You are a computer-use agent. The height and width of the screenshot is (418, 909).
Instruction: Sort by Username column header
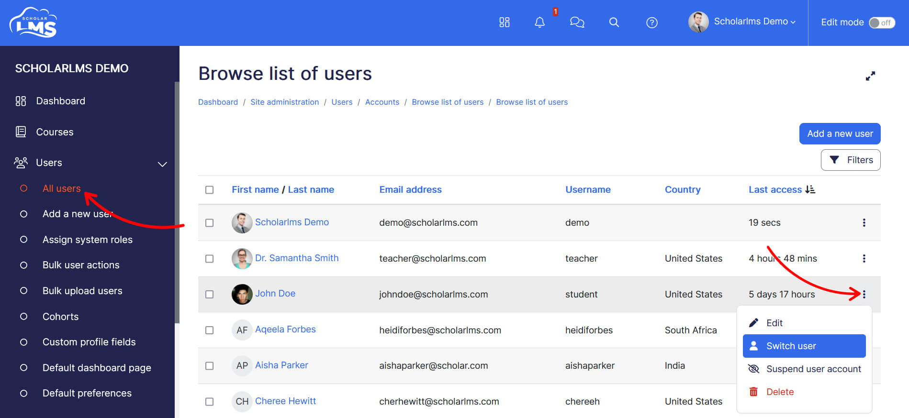[588, 189]
